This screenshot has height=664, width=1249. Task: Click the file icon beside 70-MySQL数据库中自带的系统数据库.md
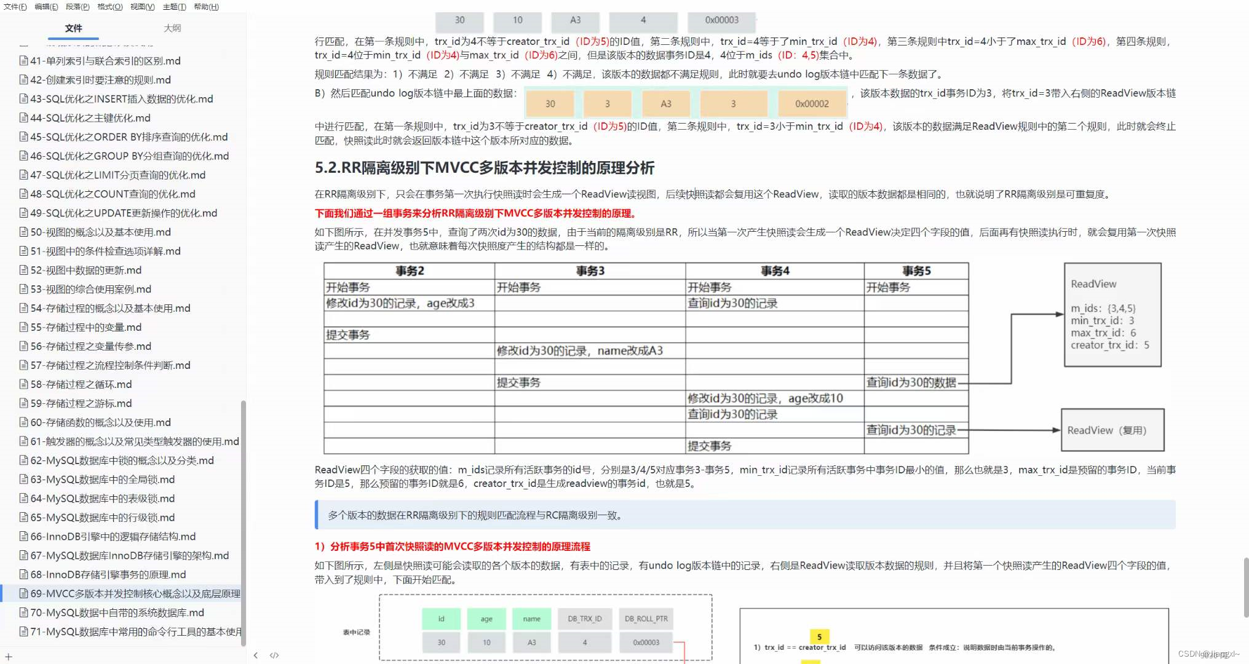tap(23, 613)
